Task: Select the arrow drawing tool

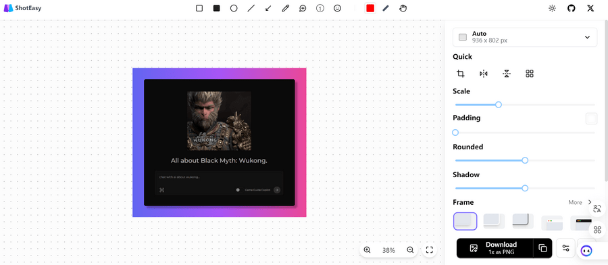Action: [x=268, y=8]
